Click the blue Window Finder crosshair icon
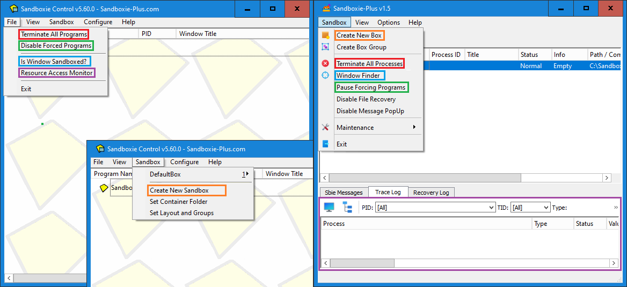 pos(325,75)
